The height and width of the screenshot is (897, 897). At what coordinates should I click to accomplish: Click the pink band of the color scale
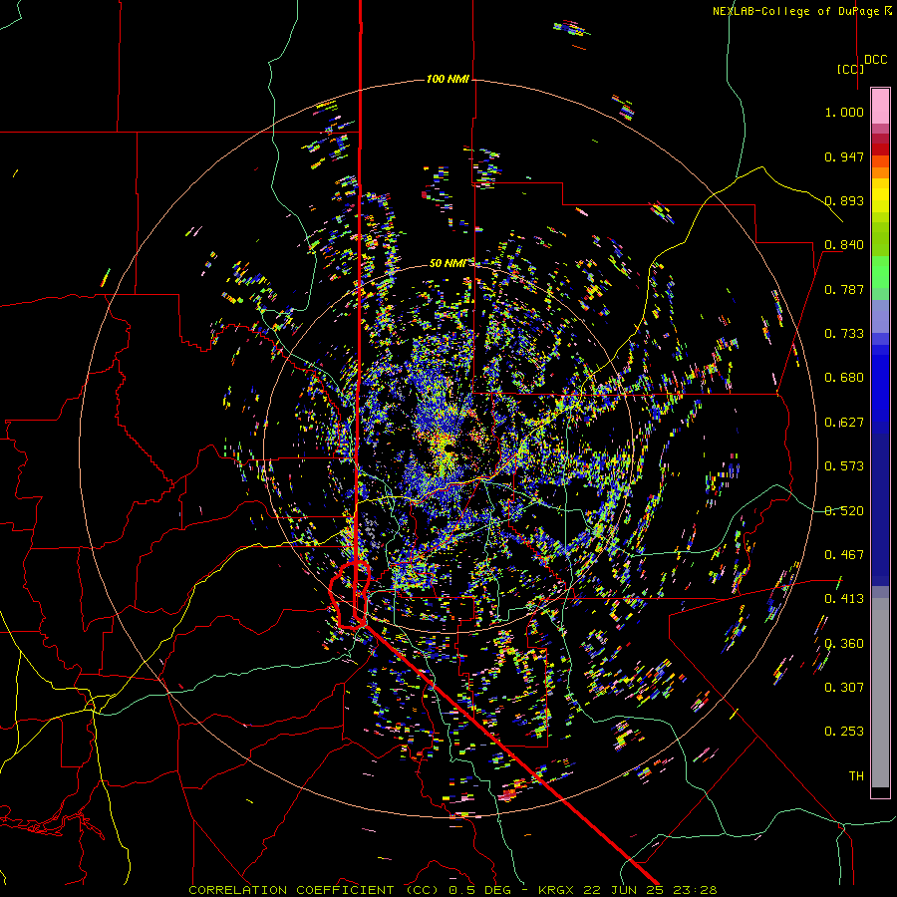[880, 106]
